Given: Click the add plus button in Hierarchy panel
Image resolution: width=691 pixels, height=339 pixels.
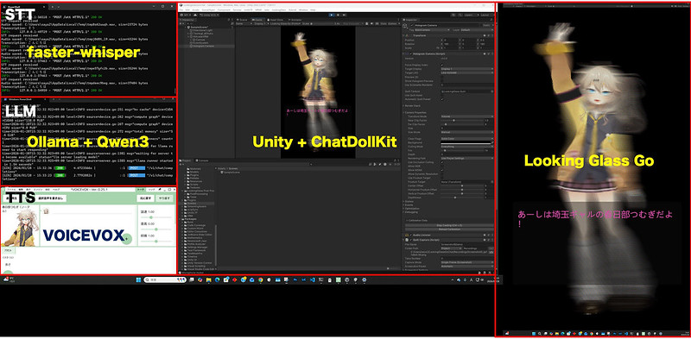Looking at the screenshot, I should click(181, 23).
